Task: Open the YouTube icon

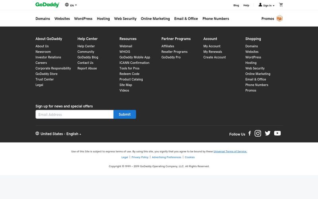Action: coord(277,133)
